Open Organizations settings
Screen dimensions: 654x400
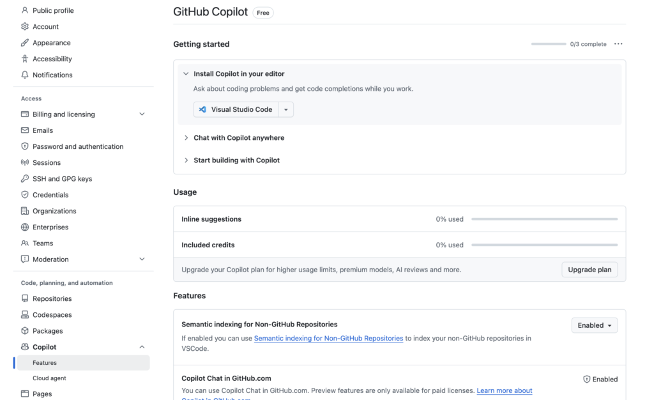pos(54,211)
